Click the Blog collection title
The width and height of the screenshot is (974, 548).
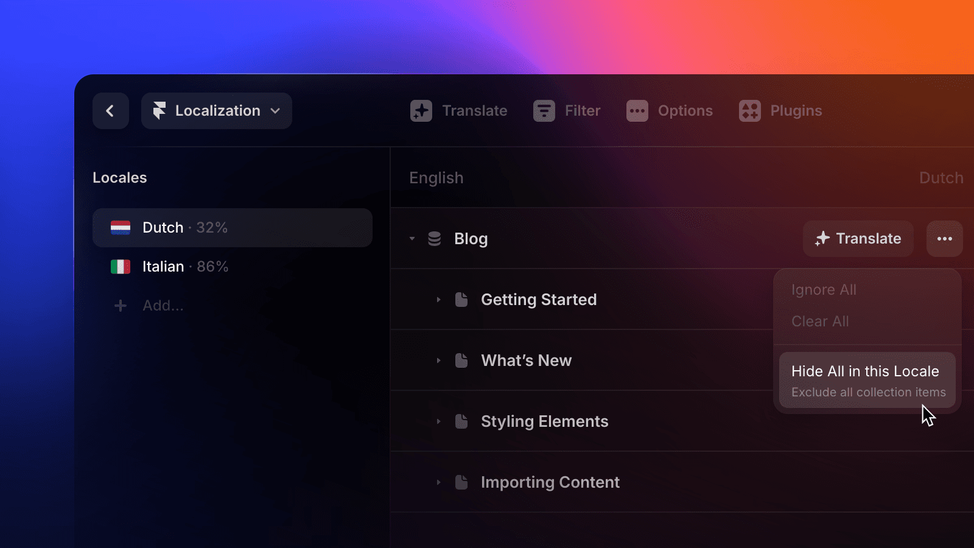tap(471, 239)
